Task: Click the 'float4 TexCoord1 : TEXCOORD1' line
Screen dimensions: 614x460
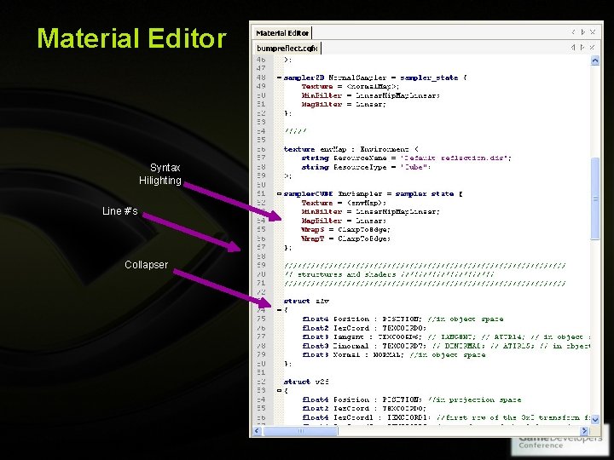Action: coord(446,417)
